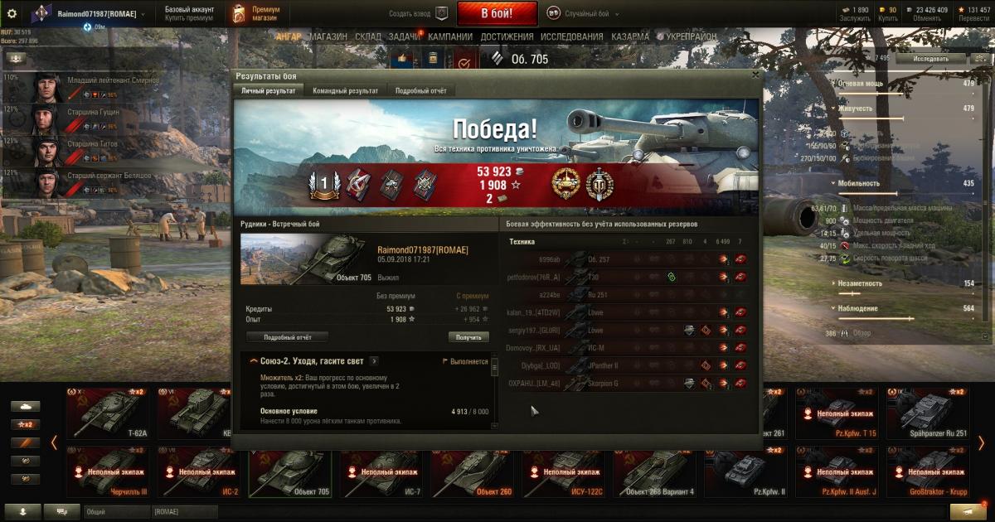The height and width of the screenshot is (522, 995).
Task: Open the Союз-2 mission details arrow
Action: (374, 361)
